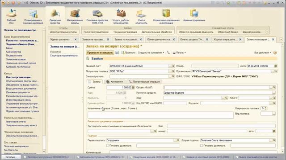The width and height of the screenshot is (286, 160).
Task: Search Первая подпись with magnifier icon
Action: tap(178, 140)
